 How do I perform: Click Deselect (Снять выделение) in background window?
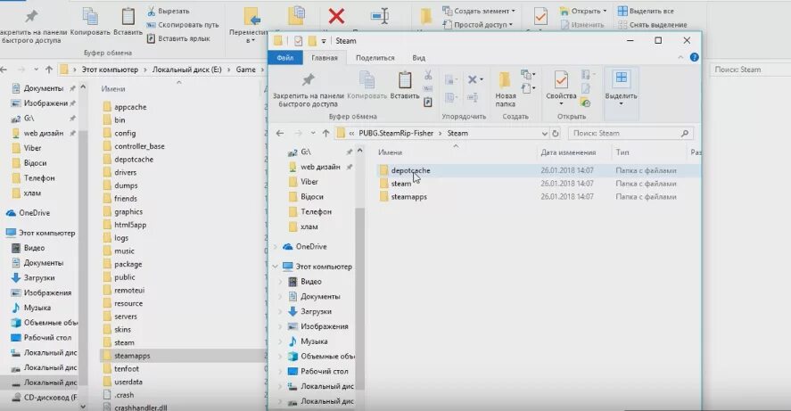pos(652,25)
